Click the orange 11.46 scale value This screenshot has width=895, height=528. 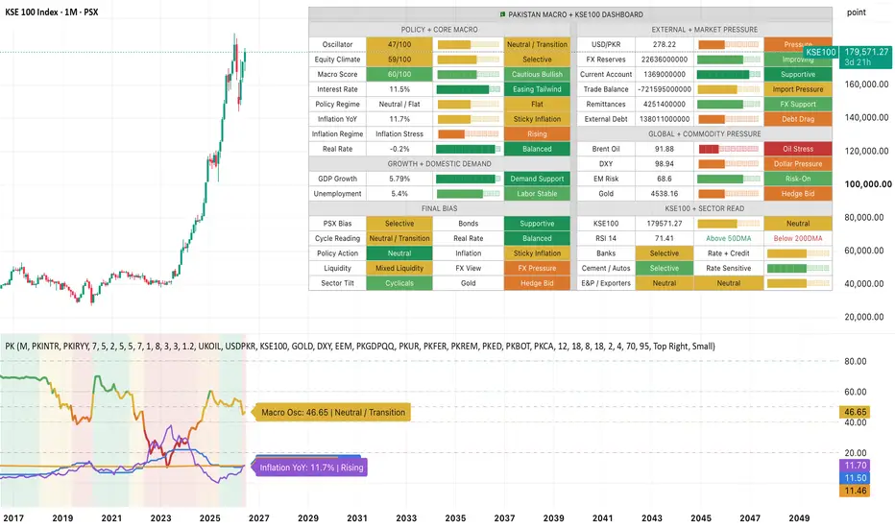[x=855, y=491]
